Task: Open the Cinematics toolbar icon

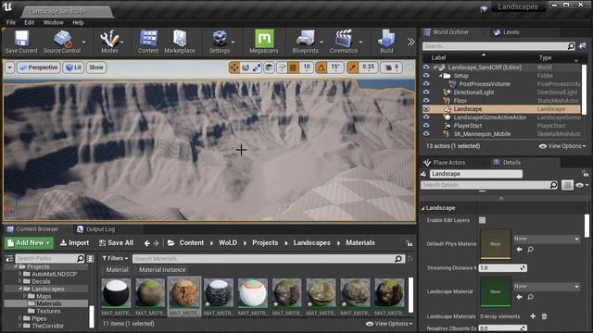Action: pos(344,42)
